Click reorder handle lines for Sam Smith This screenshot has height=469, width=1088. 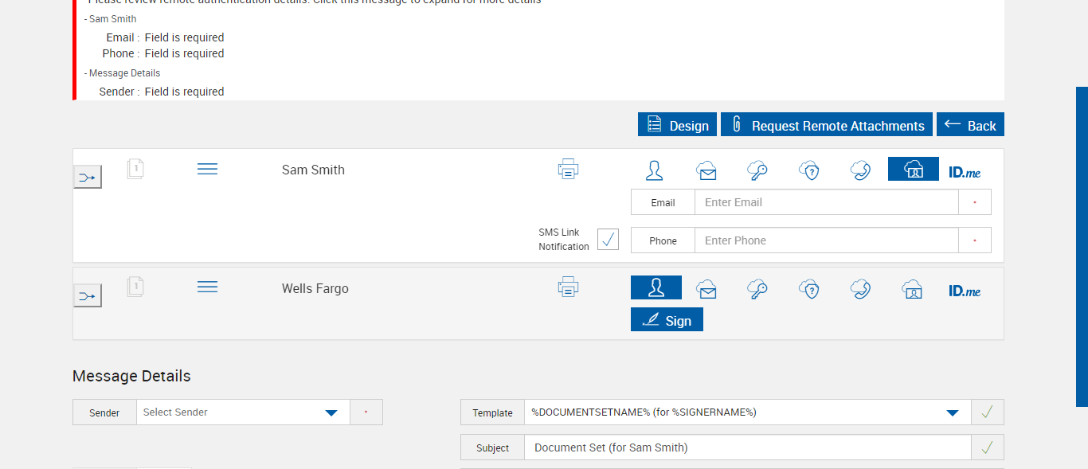click(207, 169)
